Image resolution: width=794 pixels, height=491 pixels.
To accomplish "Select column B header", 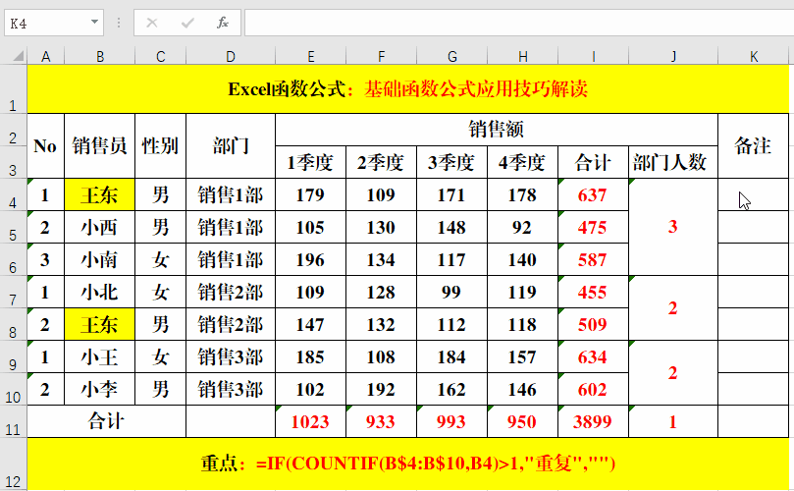I will [x=100, y=56].
